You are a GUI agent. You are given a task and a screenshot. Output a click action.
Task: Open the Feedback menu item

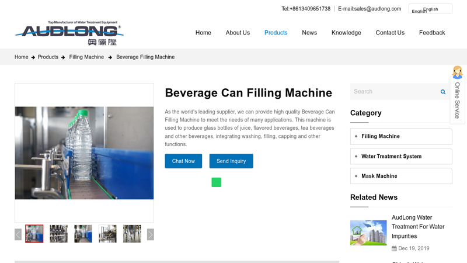432,33
